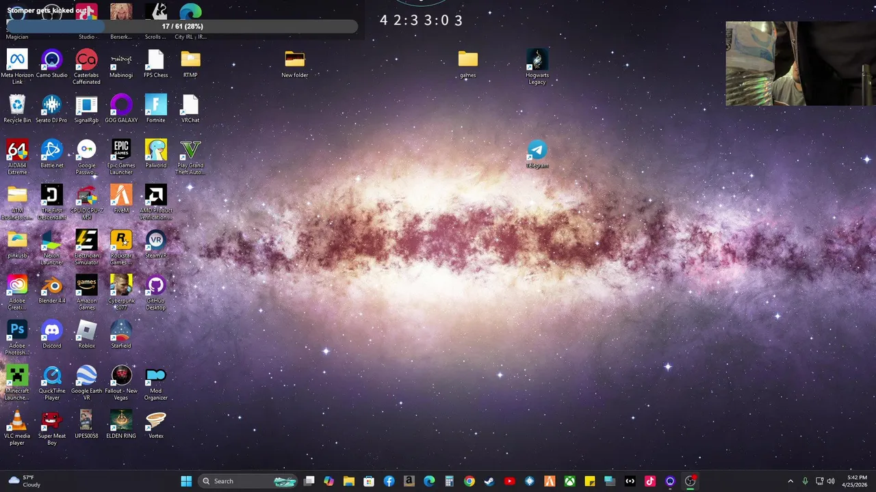Open the RTMP folder on desktop
Screen dimensions: 876x492
tap(190, 64)
